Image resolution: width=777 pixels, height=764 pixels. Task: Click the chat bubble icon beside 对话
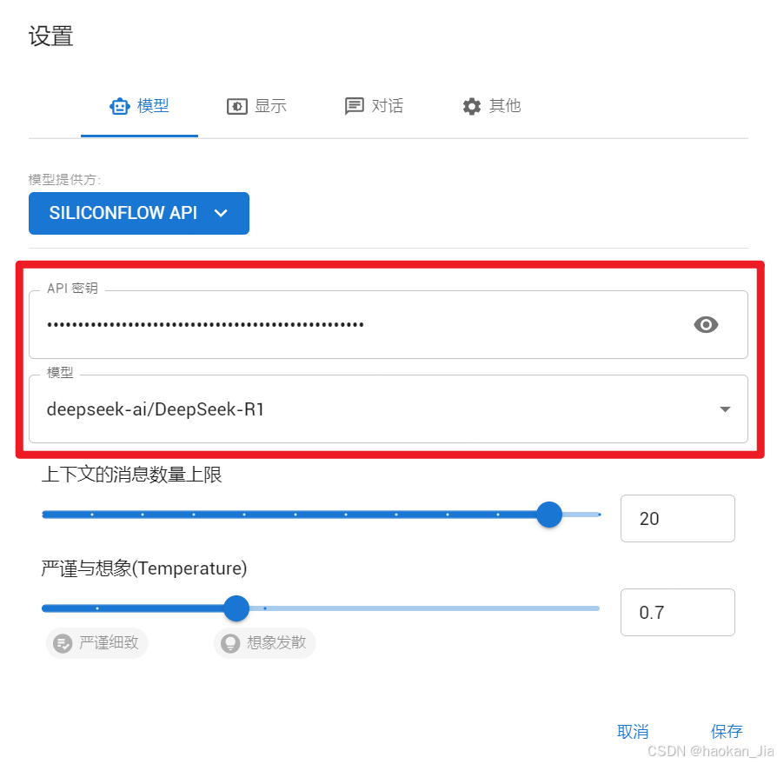coord(354,106)
